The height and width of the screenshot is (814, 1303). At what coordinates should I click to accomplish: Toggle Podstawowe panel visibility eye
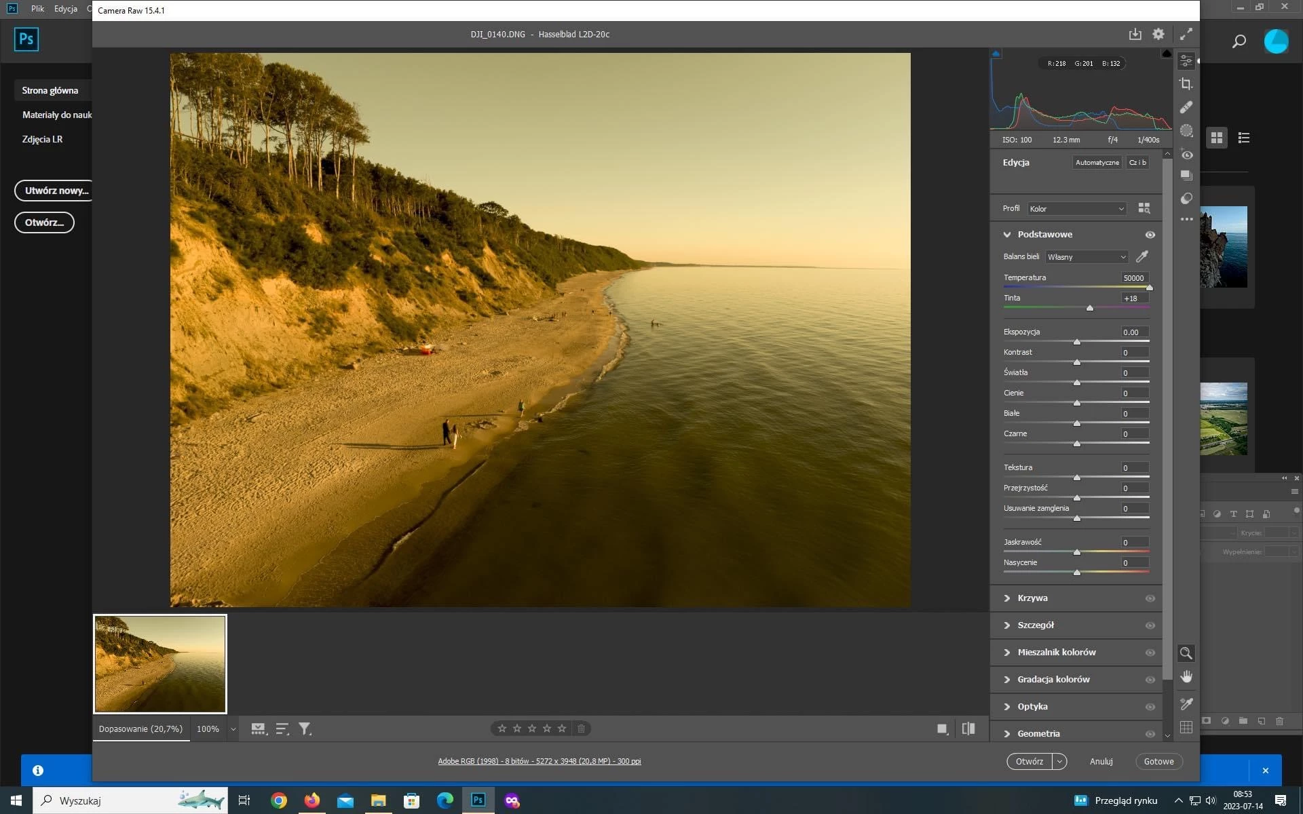tap(1150, 235)
